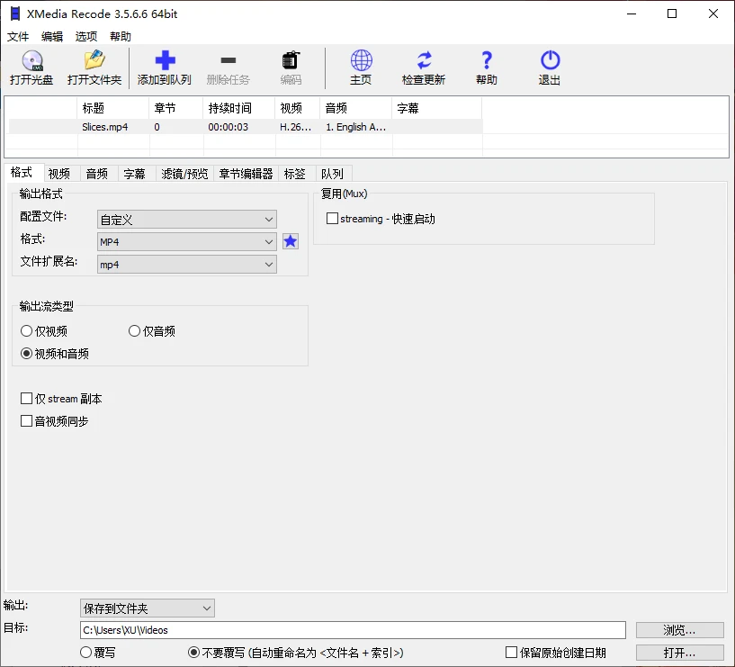Enable streaming 快速启动 option
735x667 pixels.
(332, 217)
